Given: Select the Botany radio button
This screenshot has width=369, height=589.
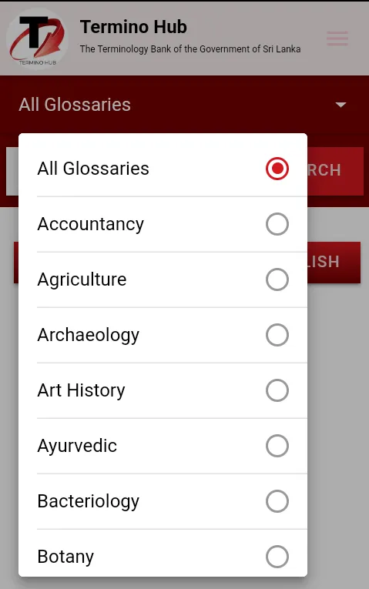Looking at the screenshot, I should (x=277, y=557).
